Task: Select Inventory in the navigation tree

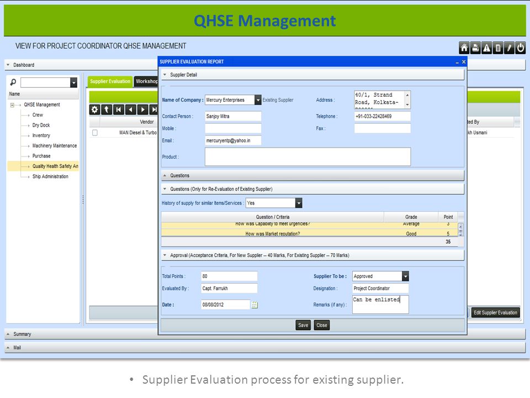Action: (41, 135)
